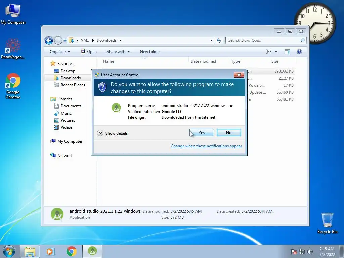Click the Google Chrome desktop shortcut
The image size is (344, 258).
pyautogui.click(x=13, y=86)
